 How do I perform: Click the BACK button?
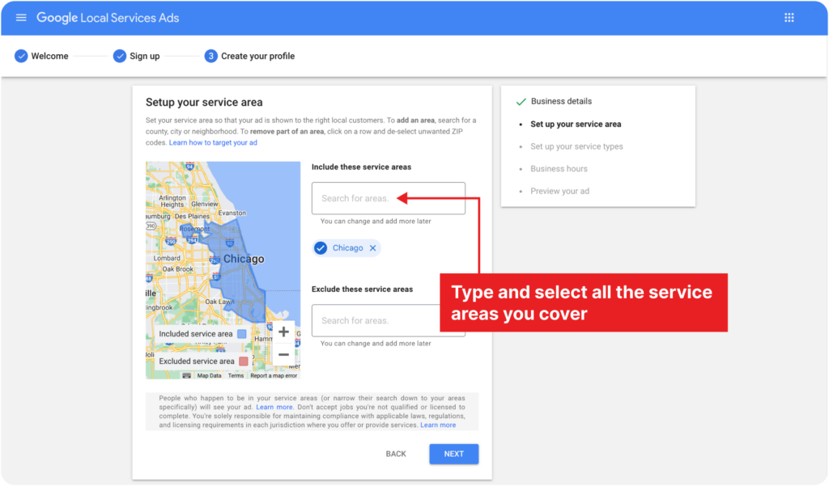[x=396, y=454]
